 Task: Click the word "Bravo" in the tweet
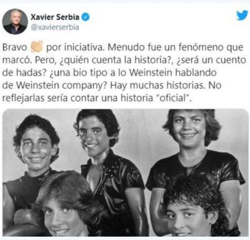15,47
